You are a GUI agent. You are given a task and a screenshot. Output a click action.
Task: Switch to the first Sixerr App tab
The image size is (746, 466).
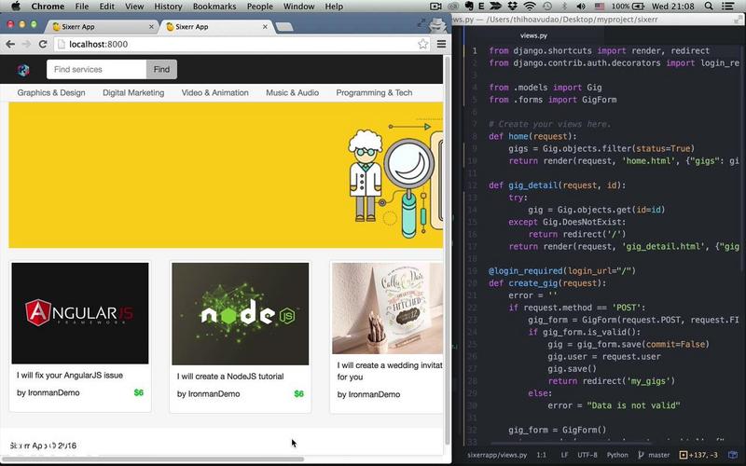tap(103, 27)
